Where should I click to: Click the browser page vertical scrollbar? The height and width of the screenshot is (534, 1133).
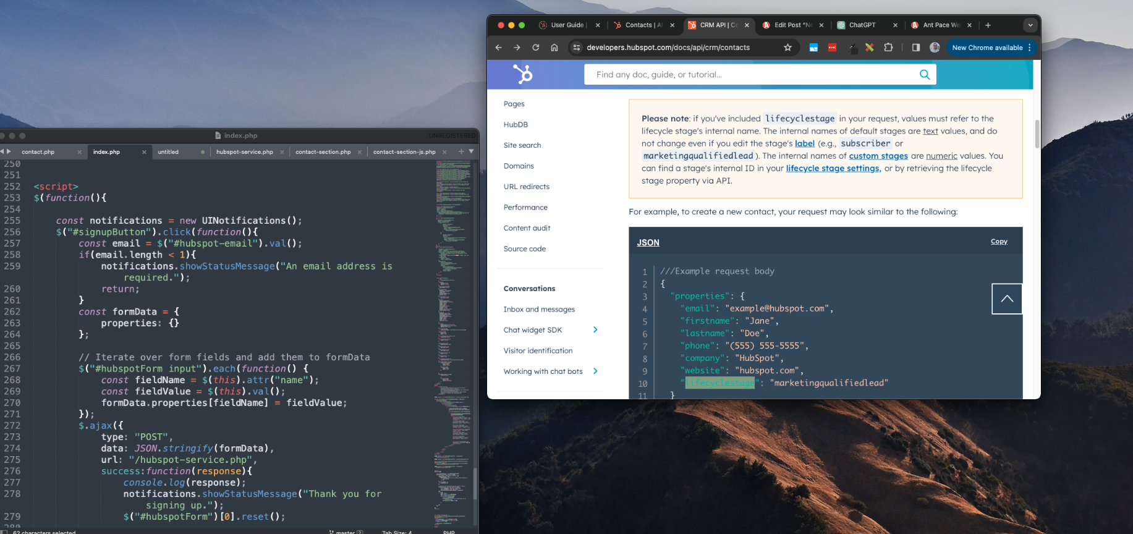1037,133
